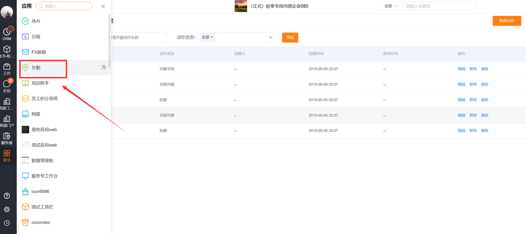Click the 新建动作 button

pyautogui.click(x=507, y=21)
